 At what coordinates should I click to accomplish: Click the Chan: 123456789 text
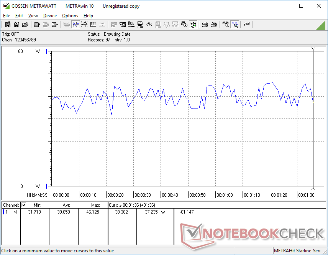19,40
